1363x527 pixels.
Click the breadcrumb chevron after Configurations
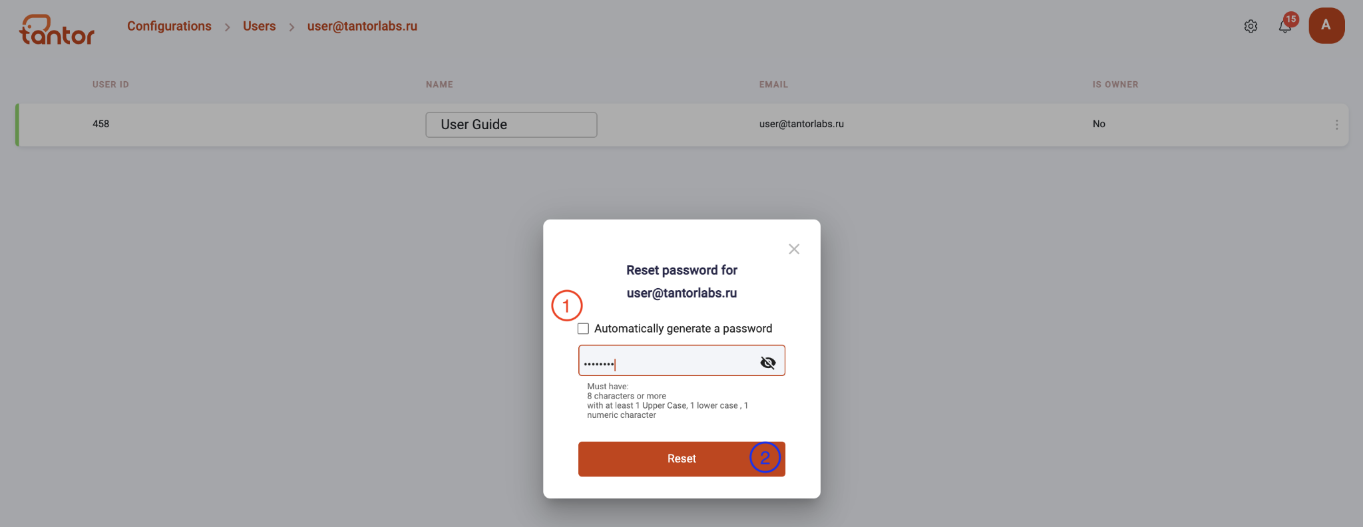[227, 27]
